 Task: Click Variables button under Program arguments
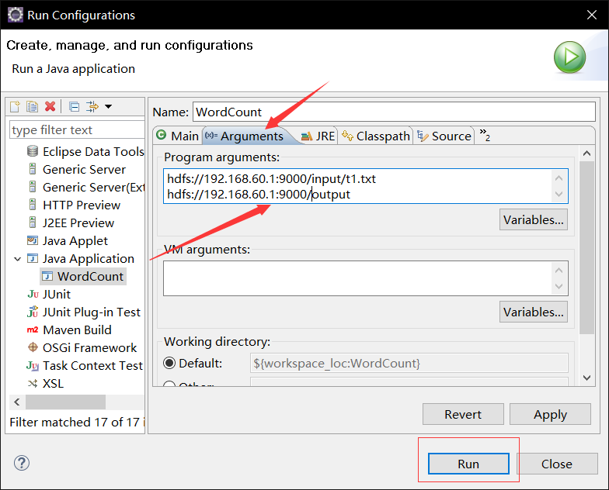click(533, 219)
